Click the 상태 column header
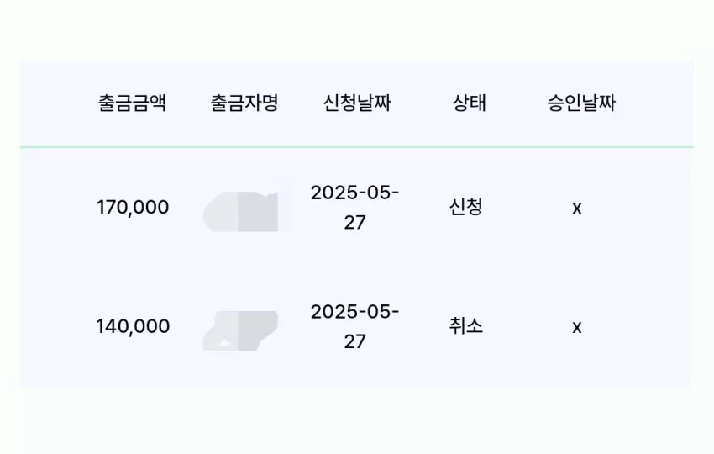Image resolution: width=714 pixels, height=454 pixels. (x=469, y=103)
